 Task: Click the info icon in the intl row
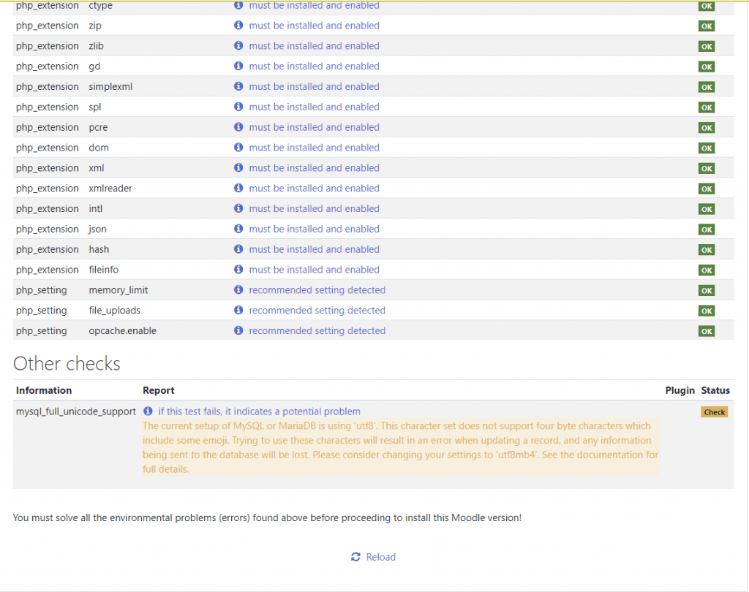238,208
